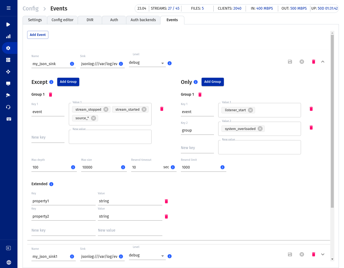Remove the listener_start value chip
Viewport: 344px width, 268px height.
pyautogui.click(x=250, y=110)
